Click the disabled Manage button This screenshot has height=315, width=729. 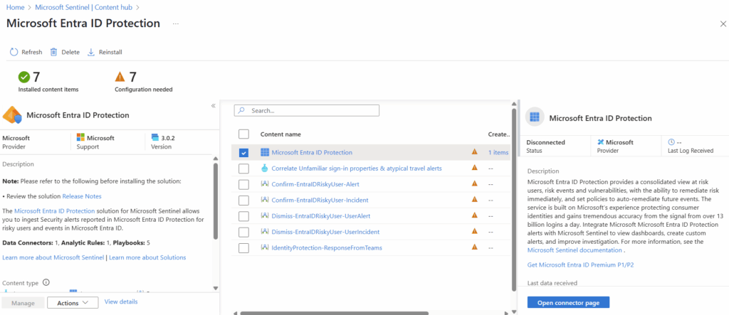pos(23,302)
